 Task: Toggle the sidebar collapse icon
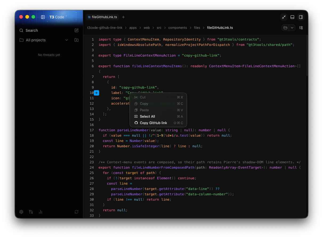(x=43, y=17)
